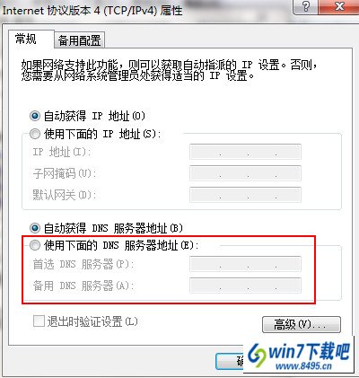Screen dimensions: 359x378
Task: Open the www.8495.cn watermark link
Action: [x=303, y=366]
